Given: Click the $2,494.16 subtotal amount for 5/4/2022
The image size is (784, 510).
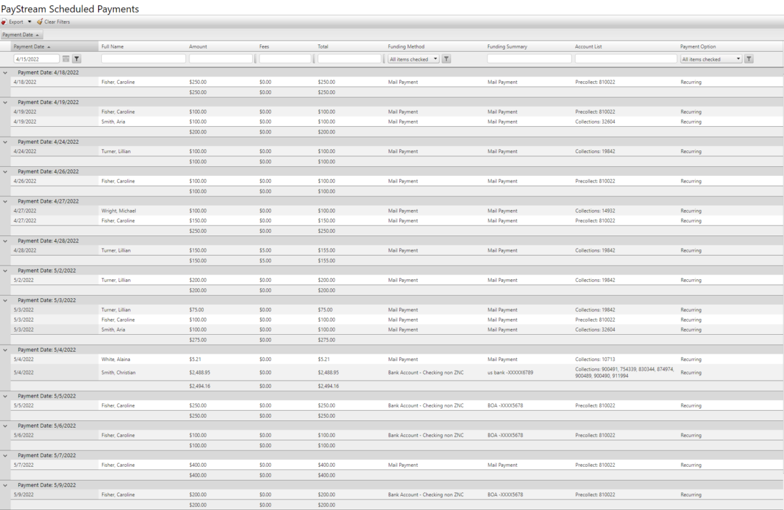Looking at the screenshot, I should click(x=199, y=386).
